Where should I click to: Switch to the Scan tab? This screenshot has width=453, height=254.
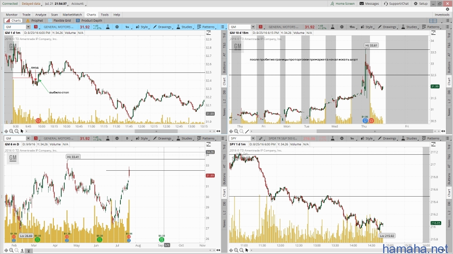pos(54,15)
